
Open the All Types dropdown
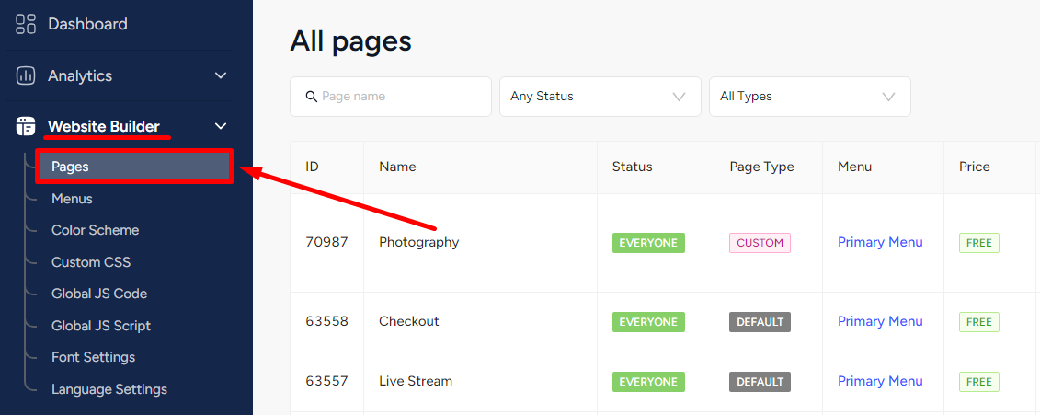[810, 97]
